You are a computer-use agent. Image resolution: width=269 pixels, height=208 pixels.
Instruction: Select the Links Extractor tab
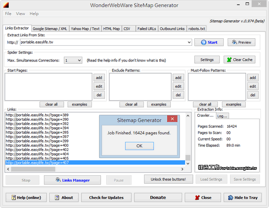point(17,28)
